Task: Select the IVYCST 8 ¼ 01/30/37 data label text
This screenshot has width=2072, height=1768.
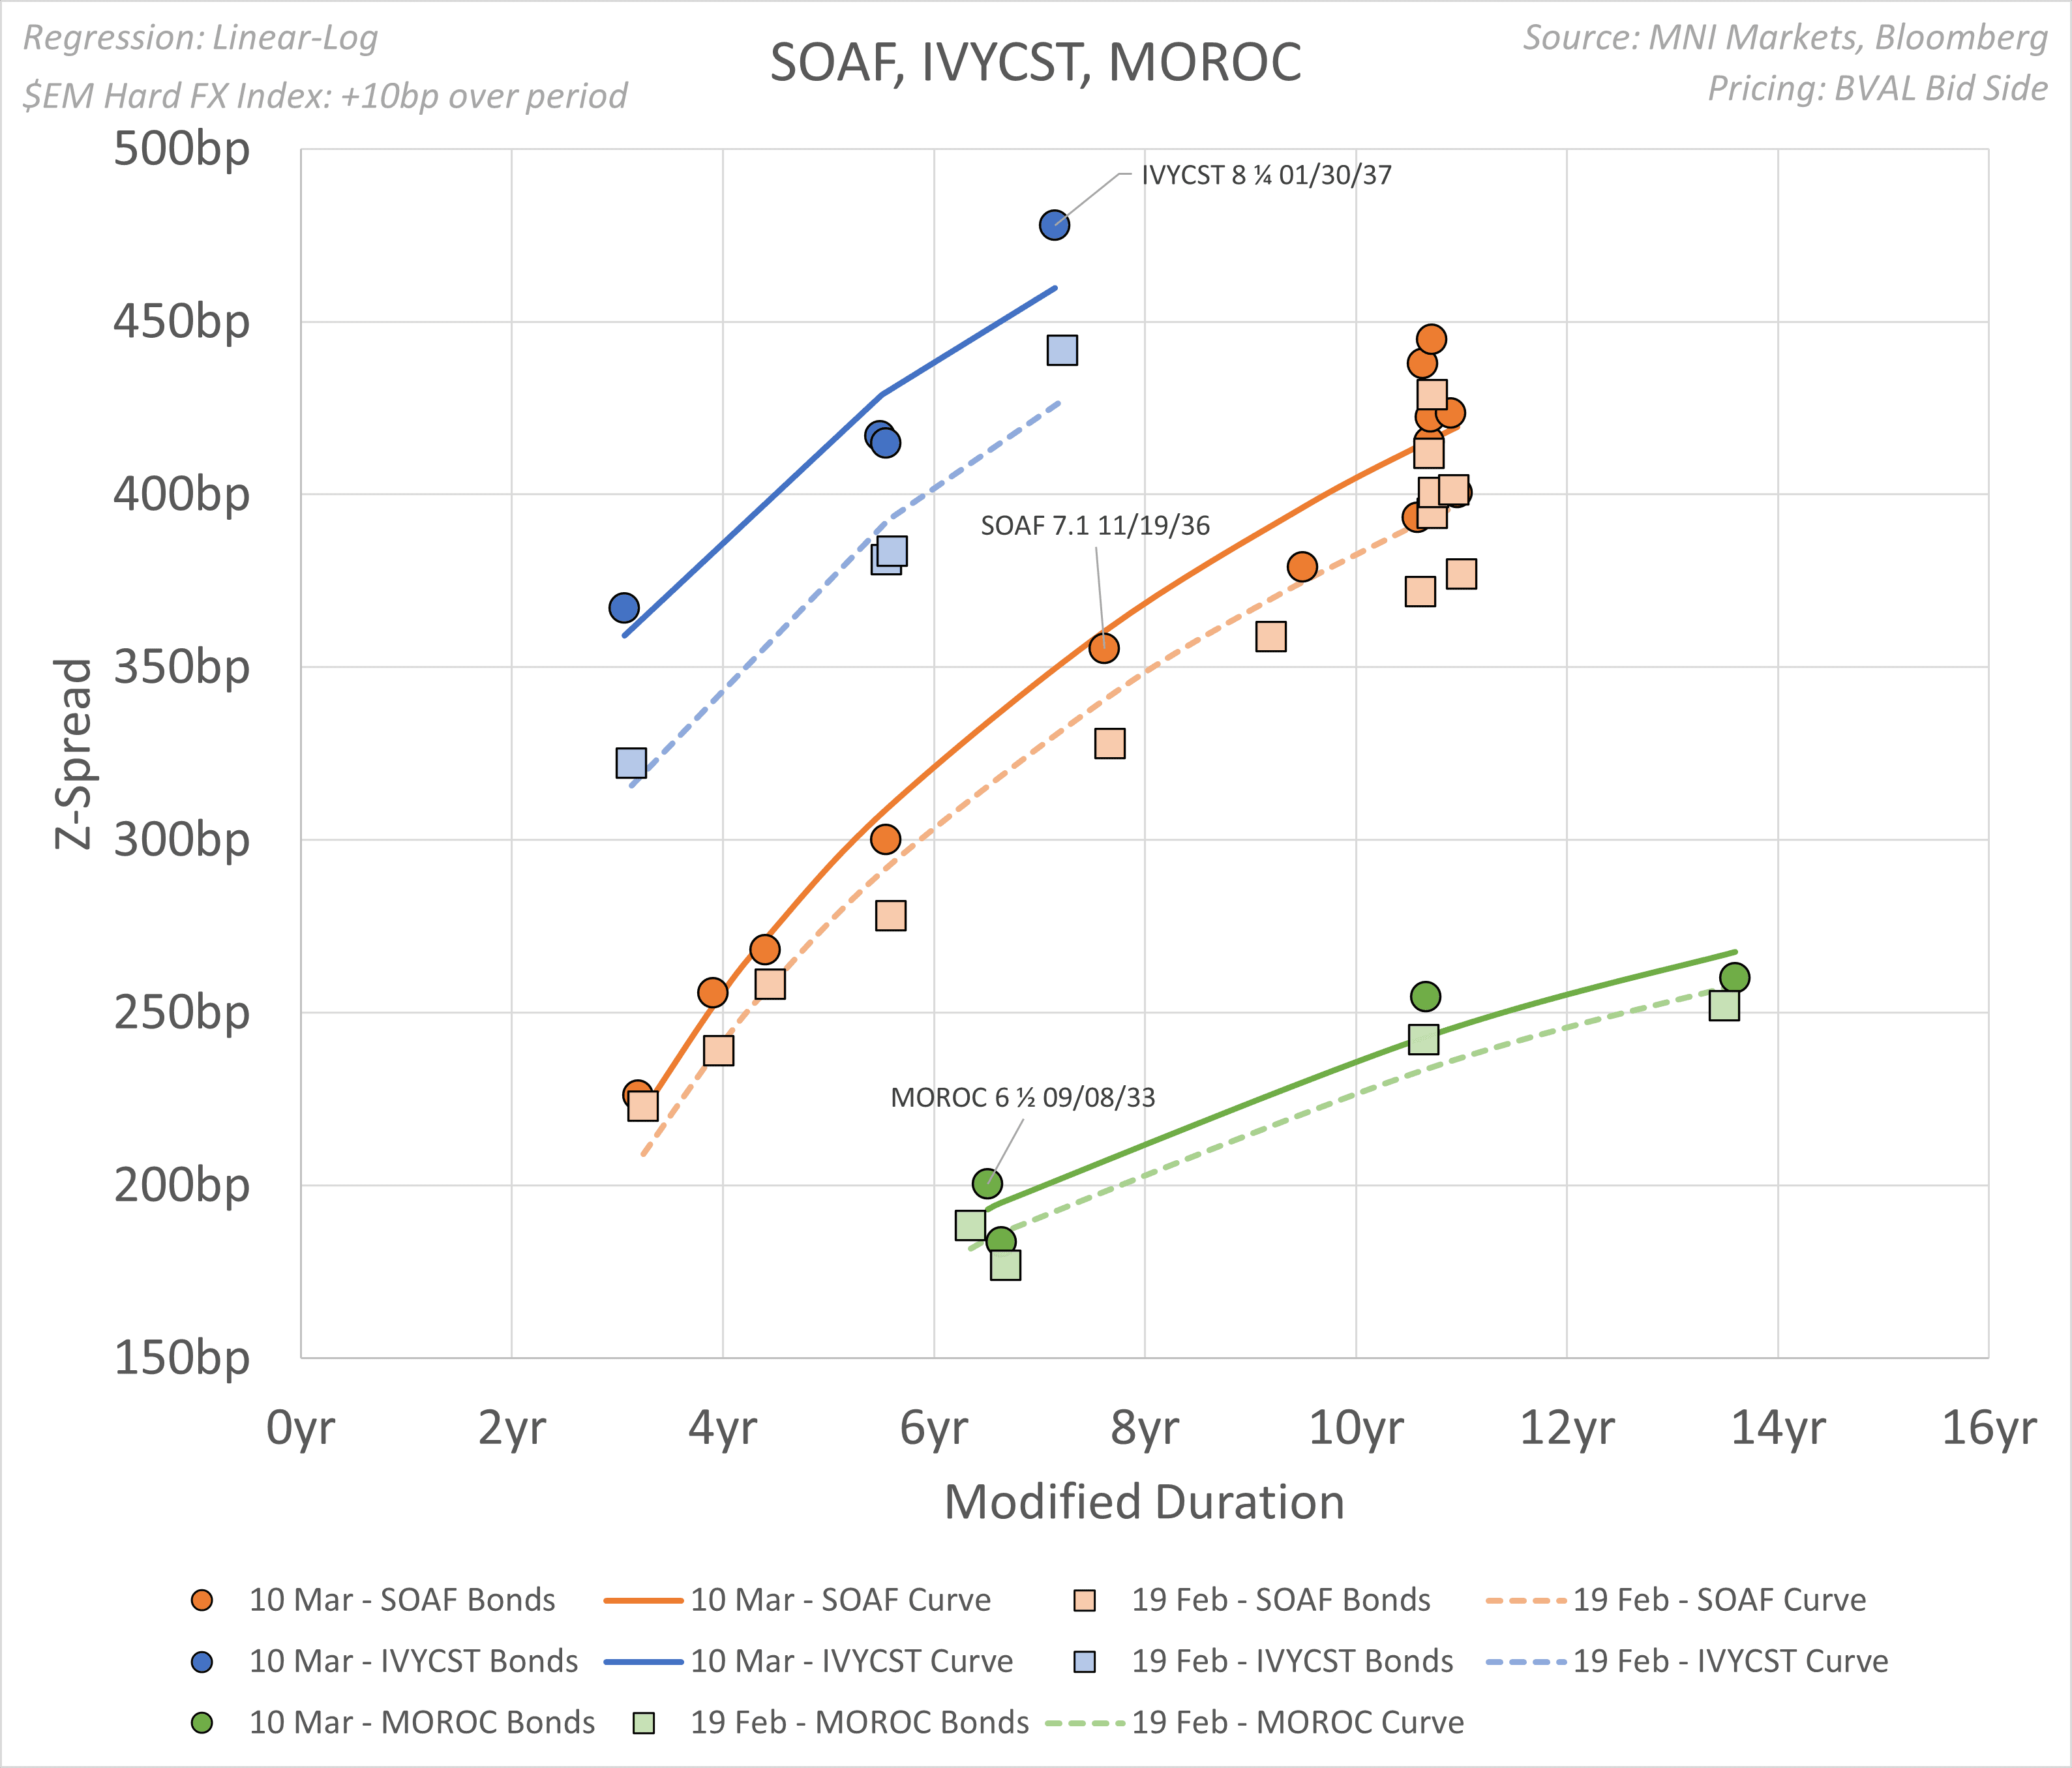Action: coord(1266,175)
